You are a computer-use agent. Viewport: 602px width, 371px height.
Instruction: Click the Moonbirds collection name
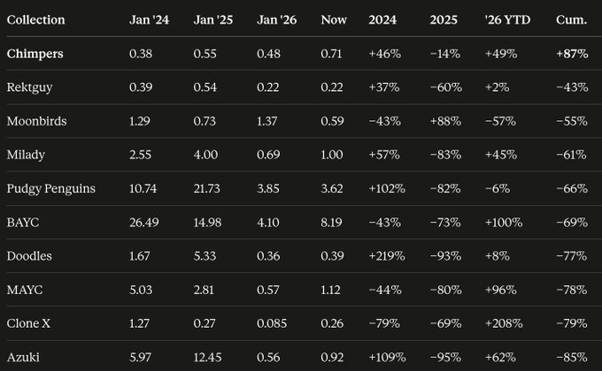click(37, 121)
